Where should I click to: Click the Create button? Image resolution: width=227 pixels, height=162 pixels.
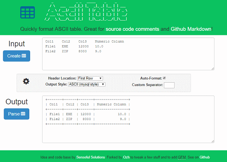pos(17,56)
